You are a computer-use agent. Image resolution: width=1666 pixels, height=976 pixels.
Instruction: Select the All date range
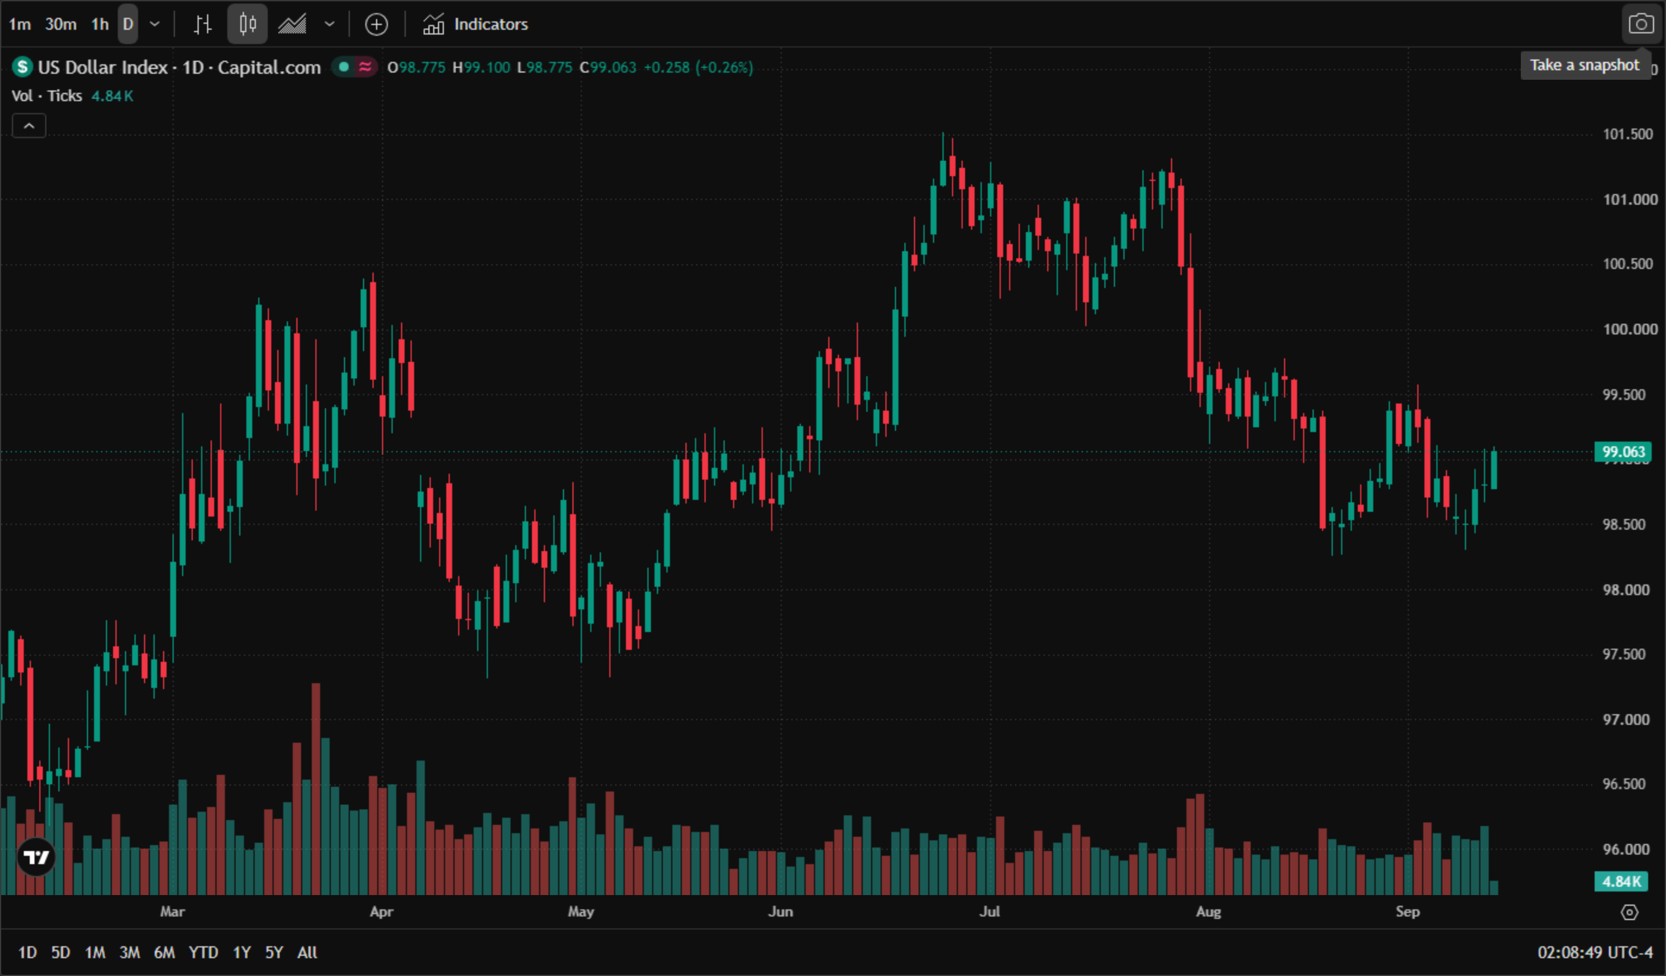(307, 952)
